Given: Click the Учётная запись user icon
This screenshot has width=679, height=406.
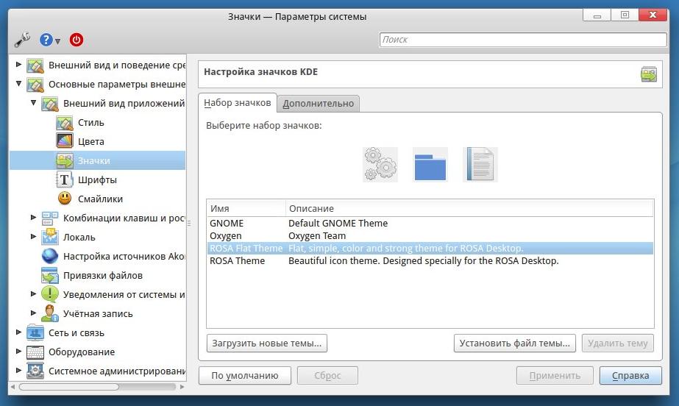Looking at the screenshot, I should coord(50,313).
